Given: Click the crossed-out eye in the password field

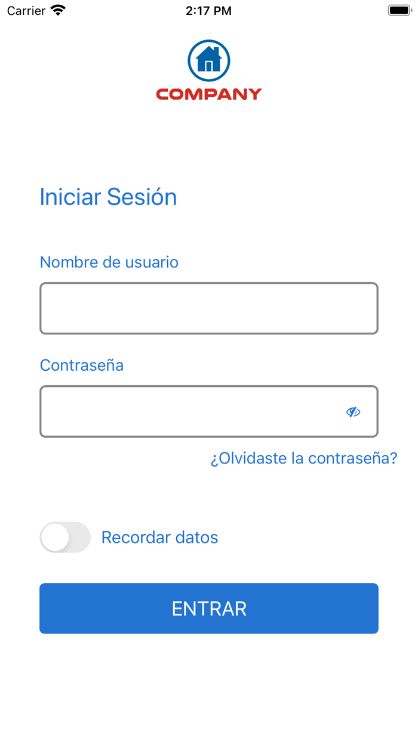Looking at the screenshot, I should [x=354, y=411].
